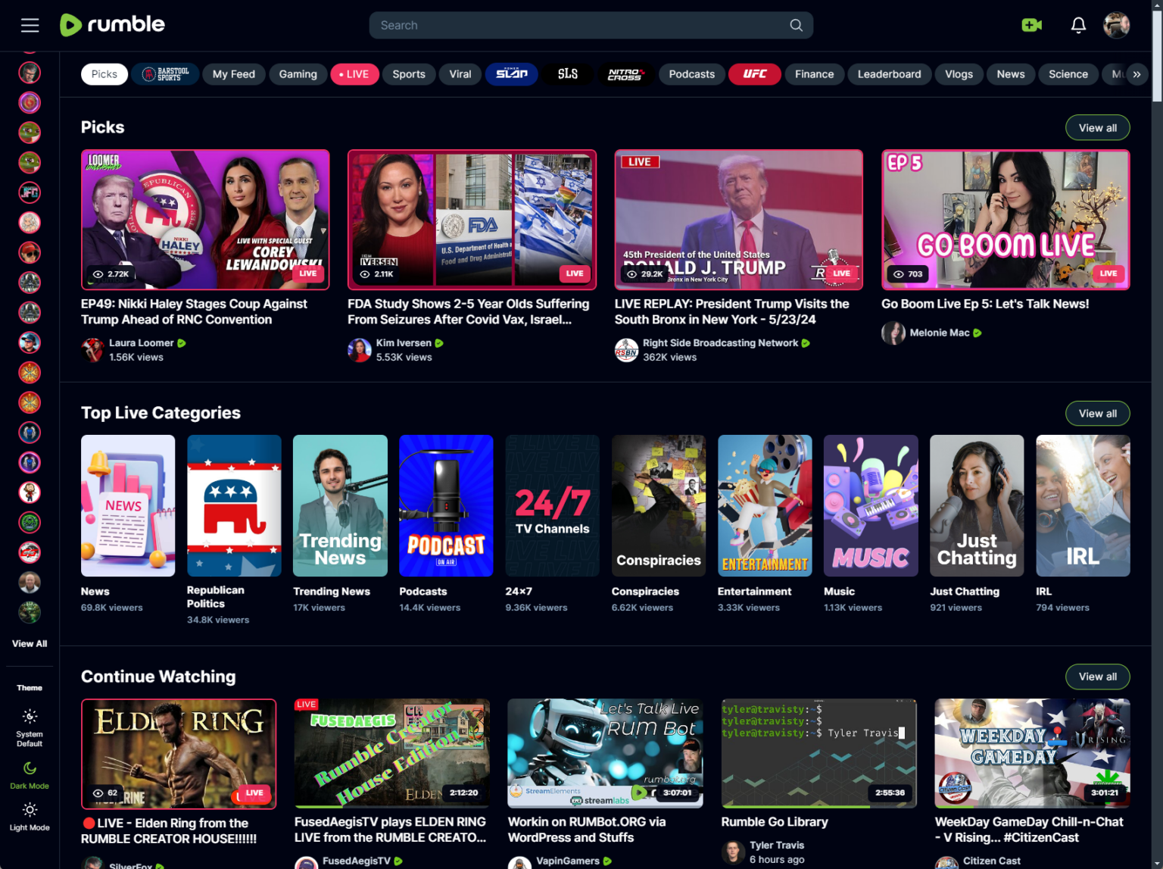Click View all next to Picks
Image resolution: width=1163 pixels, height=869 pixels.
(x=1097, y=127)
